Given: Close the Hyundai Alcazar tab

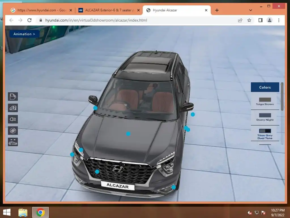Looking at the screenshot, I should (206, 10).
